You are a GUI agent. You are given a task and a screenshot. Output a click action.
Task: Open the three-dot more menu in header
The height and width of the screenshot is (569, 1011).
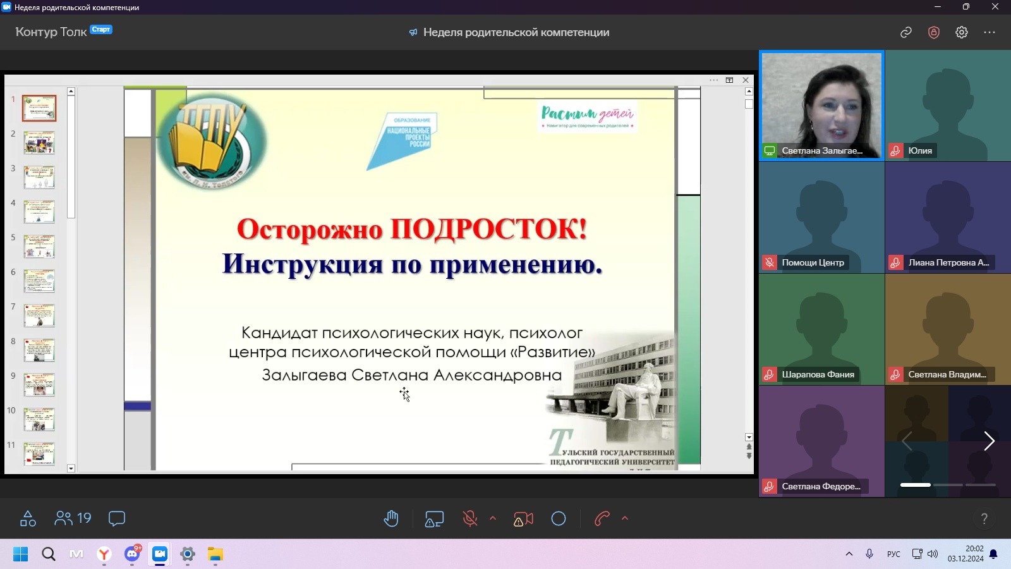pyautogui.click(x=990, y=32)
